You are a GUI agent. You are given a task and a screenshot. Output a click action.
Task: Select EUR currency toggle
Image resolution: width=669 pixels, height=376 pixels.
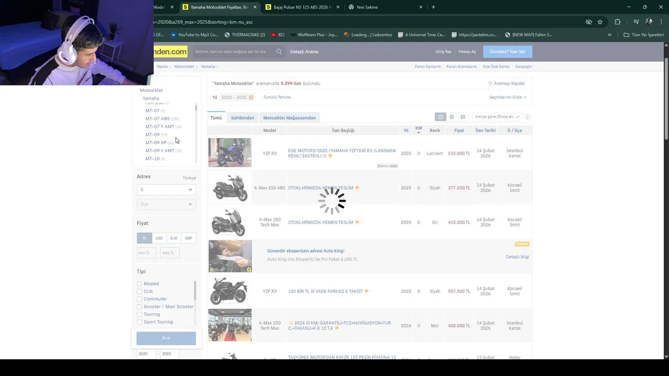(174, 238)
